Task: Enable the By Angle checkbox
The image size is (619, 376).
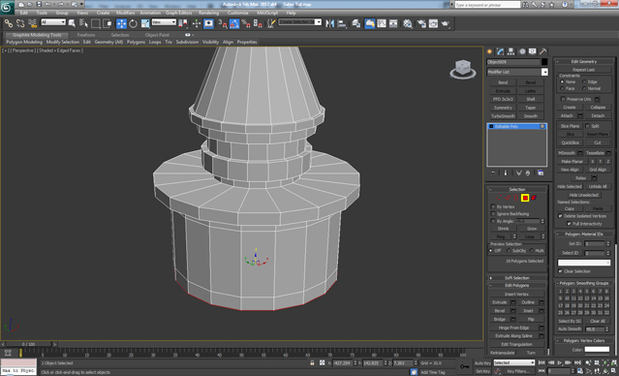Action: point(493,221)
